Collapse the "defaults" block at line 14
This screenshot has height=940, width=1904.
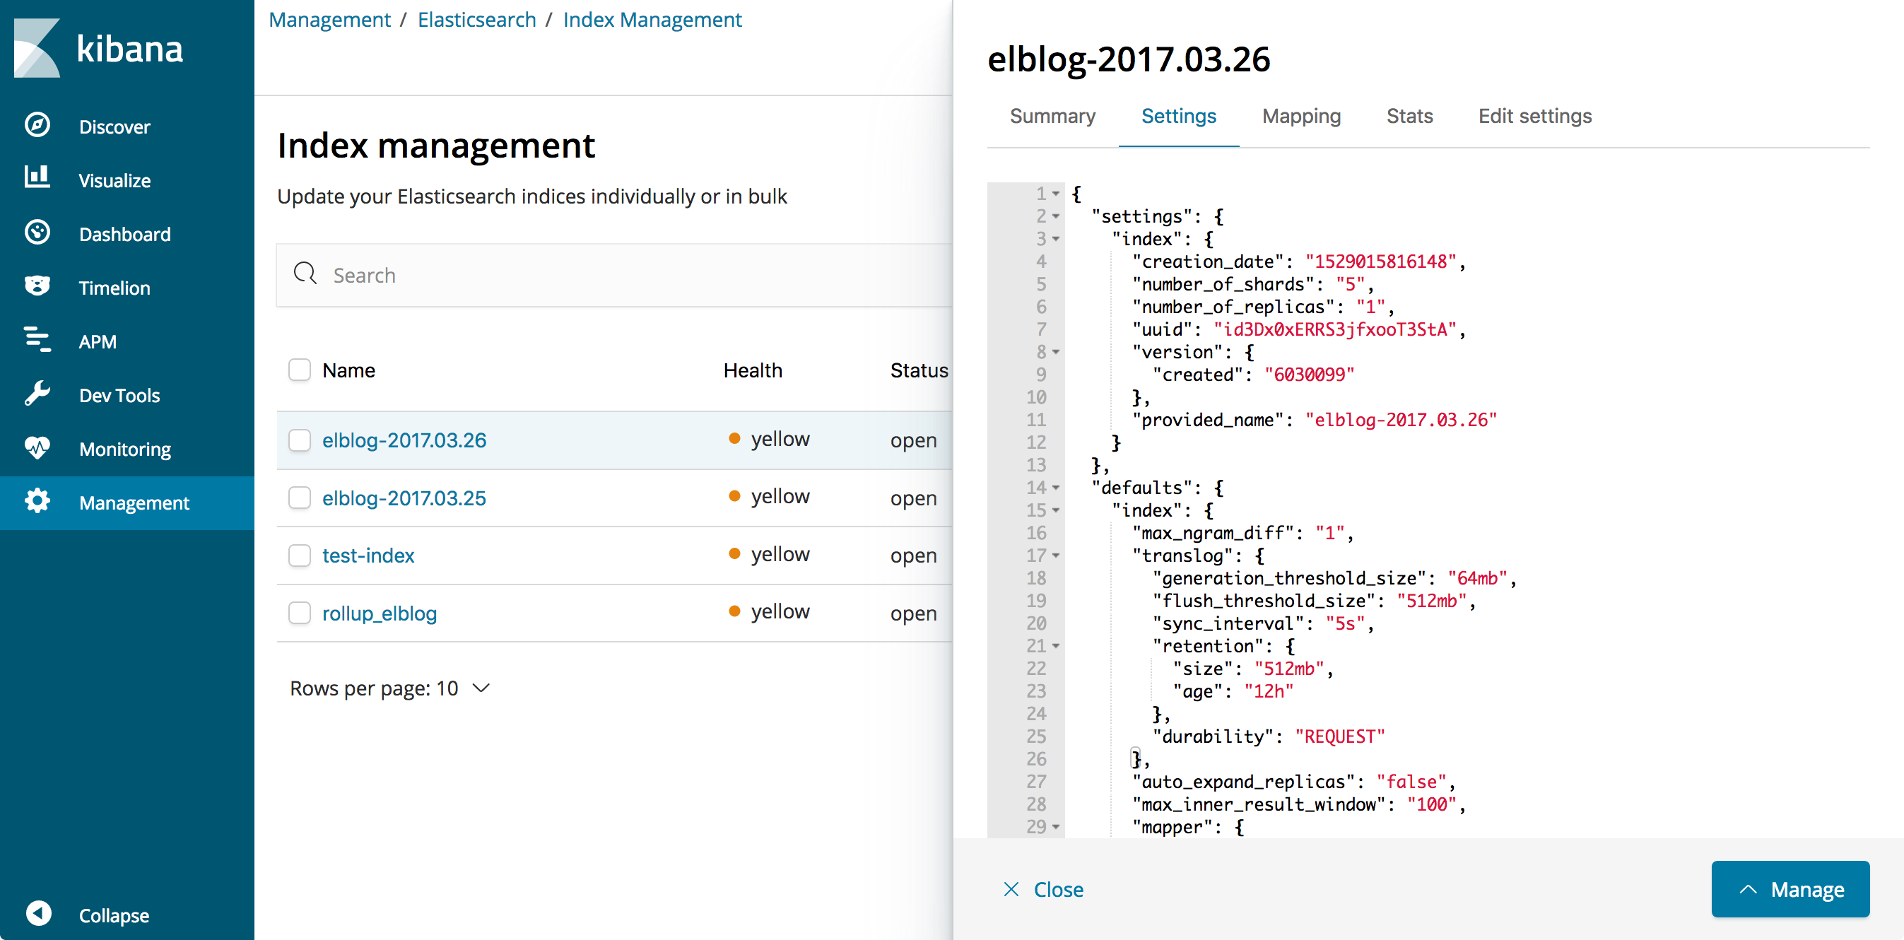click(1056, 488)
